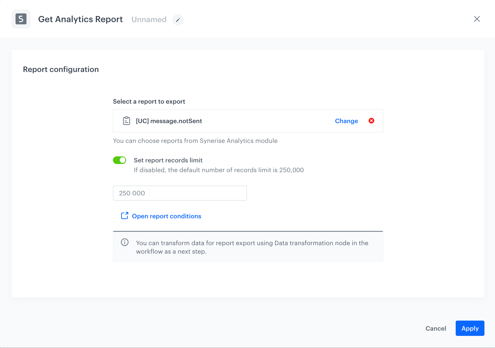Viewport: 495px width, 348px height.
Task: Open report conditions
Action: tap(166, 216)
